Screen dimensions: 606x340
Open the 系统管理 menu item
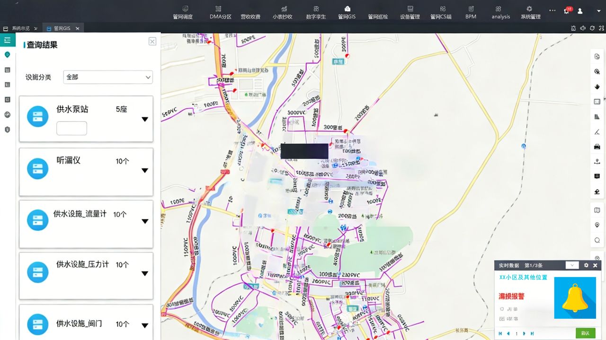(x=530, y=12)
